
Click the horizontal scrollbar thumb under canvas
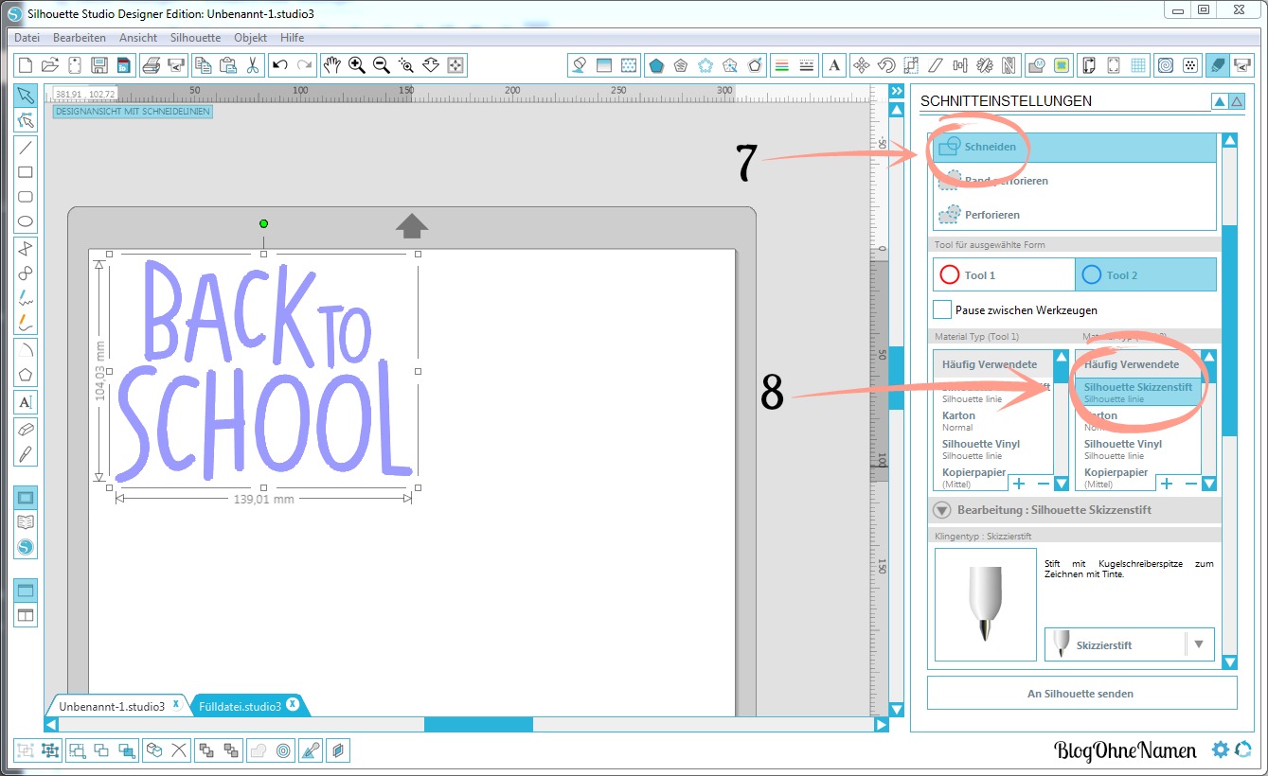(x=478, y=725)
